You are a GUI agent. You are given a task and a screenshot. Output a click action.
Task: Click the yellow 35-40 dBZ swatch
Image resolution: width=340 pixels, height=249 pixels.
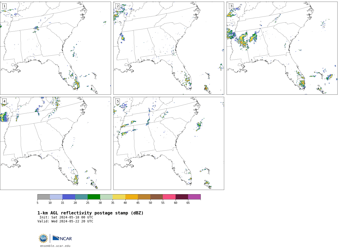(x=119, y=197)
